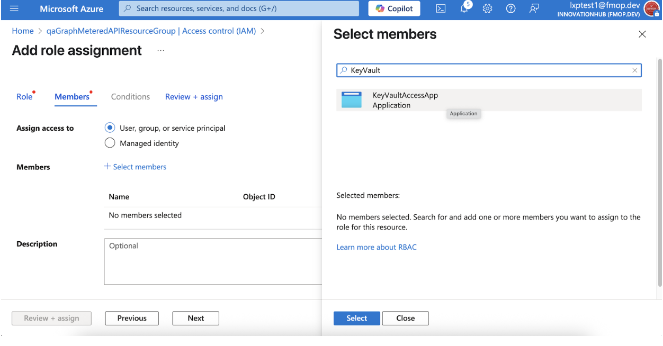Click the + Select members link
This screenshot has height=346, width=663.
point(135,167)
